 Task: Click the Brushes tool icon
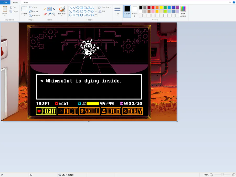(x=62, y=9)
